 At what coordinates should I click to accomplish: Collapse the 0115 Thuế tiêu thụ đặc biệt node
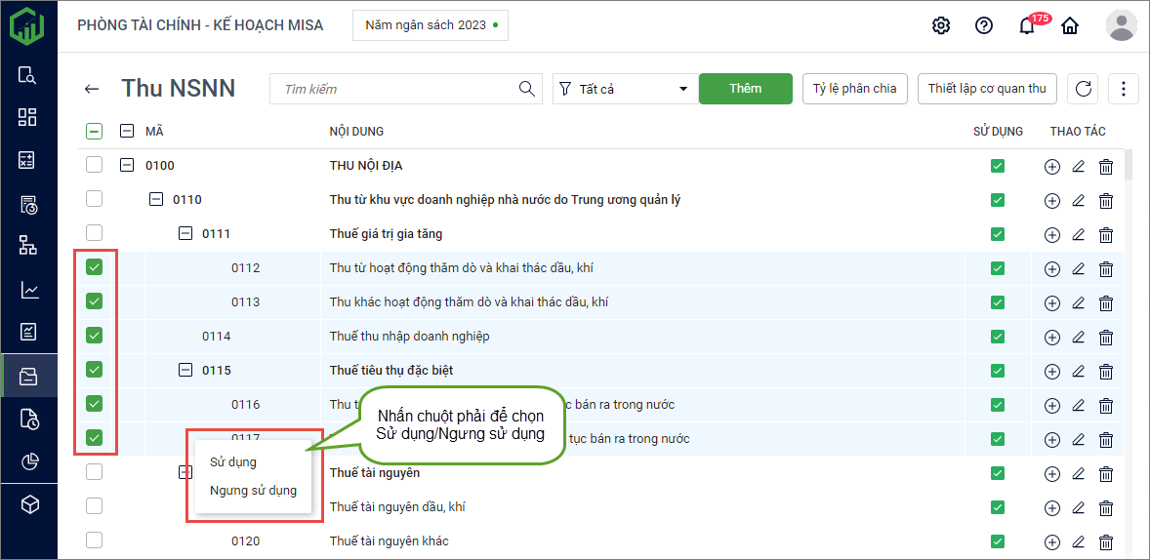[185, 370]
